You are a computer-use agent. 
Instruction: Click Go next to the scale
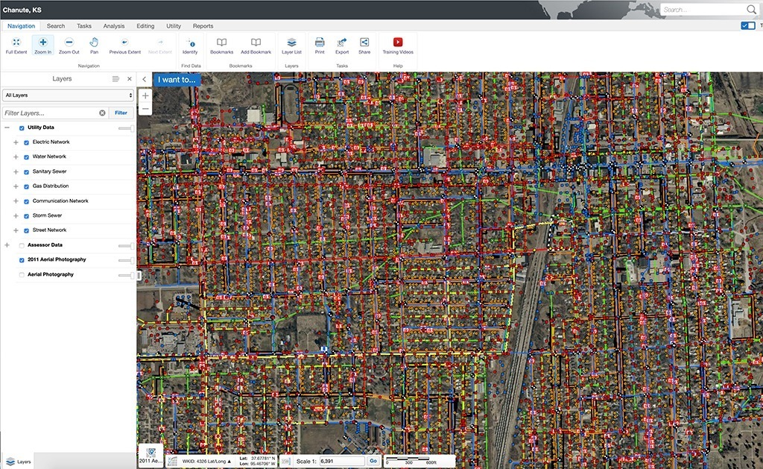(373, 461)
